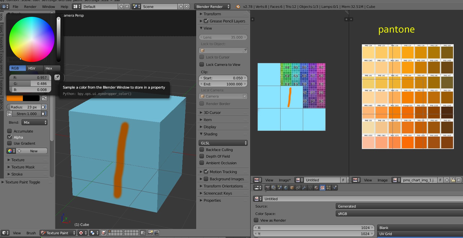
Task: Open the Render menu
Action: click(30, 7)
